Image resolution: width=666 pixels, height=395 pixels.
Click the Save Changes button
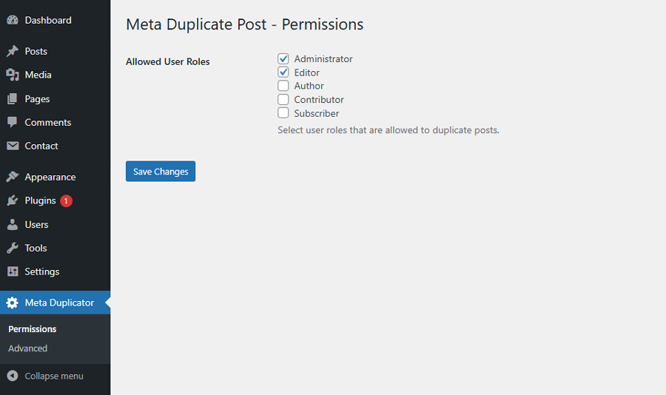tap(161, 171)
